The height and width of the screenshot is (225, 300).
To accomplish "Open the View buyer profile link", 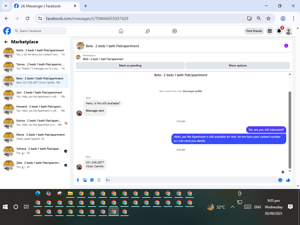I will pyautogui.click(x=192, y=91).
